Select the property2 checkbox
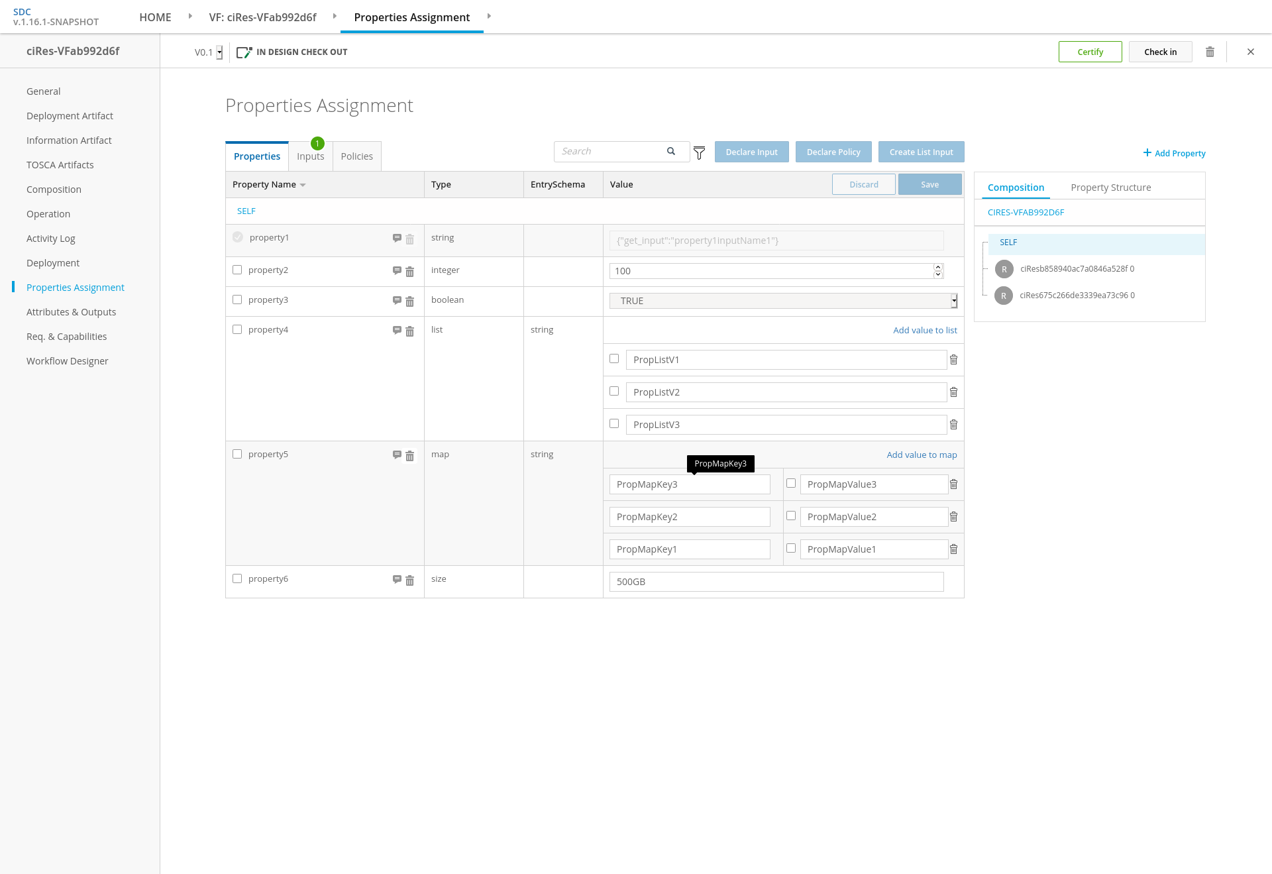The height and width of the screenshot is (874, 1272). point(237,270)
